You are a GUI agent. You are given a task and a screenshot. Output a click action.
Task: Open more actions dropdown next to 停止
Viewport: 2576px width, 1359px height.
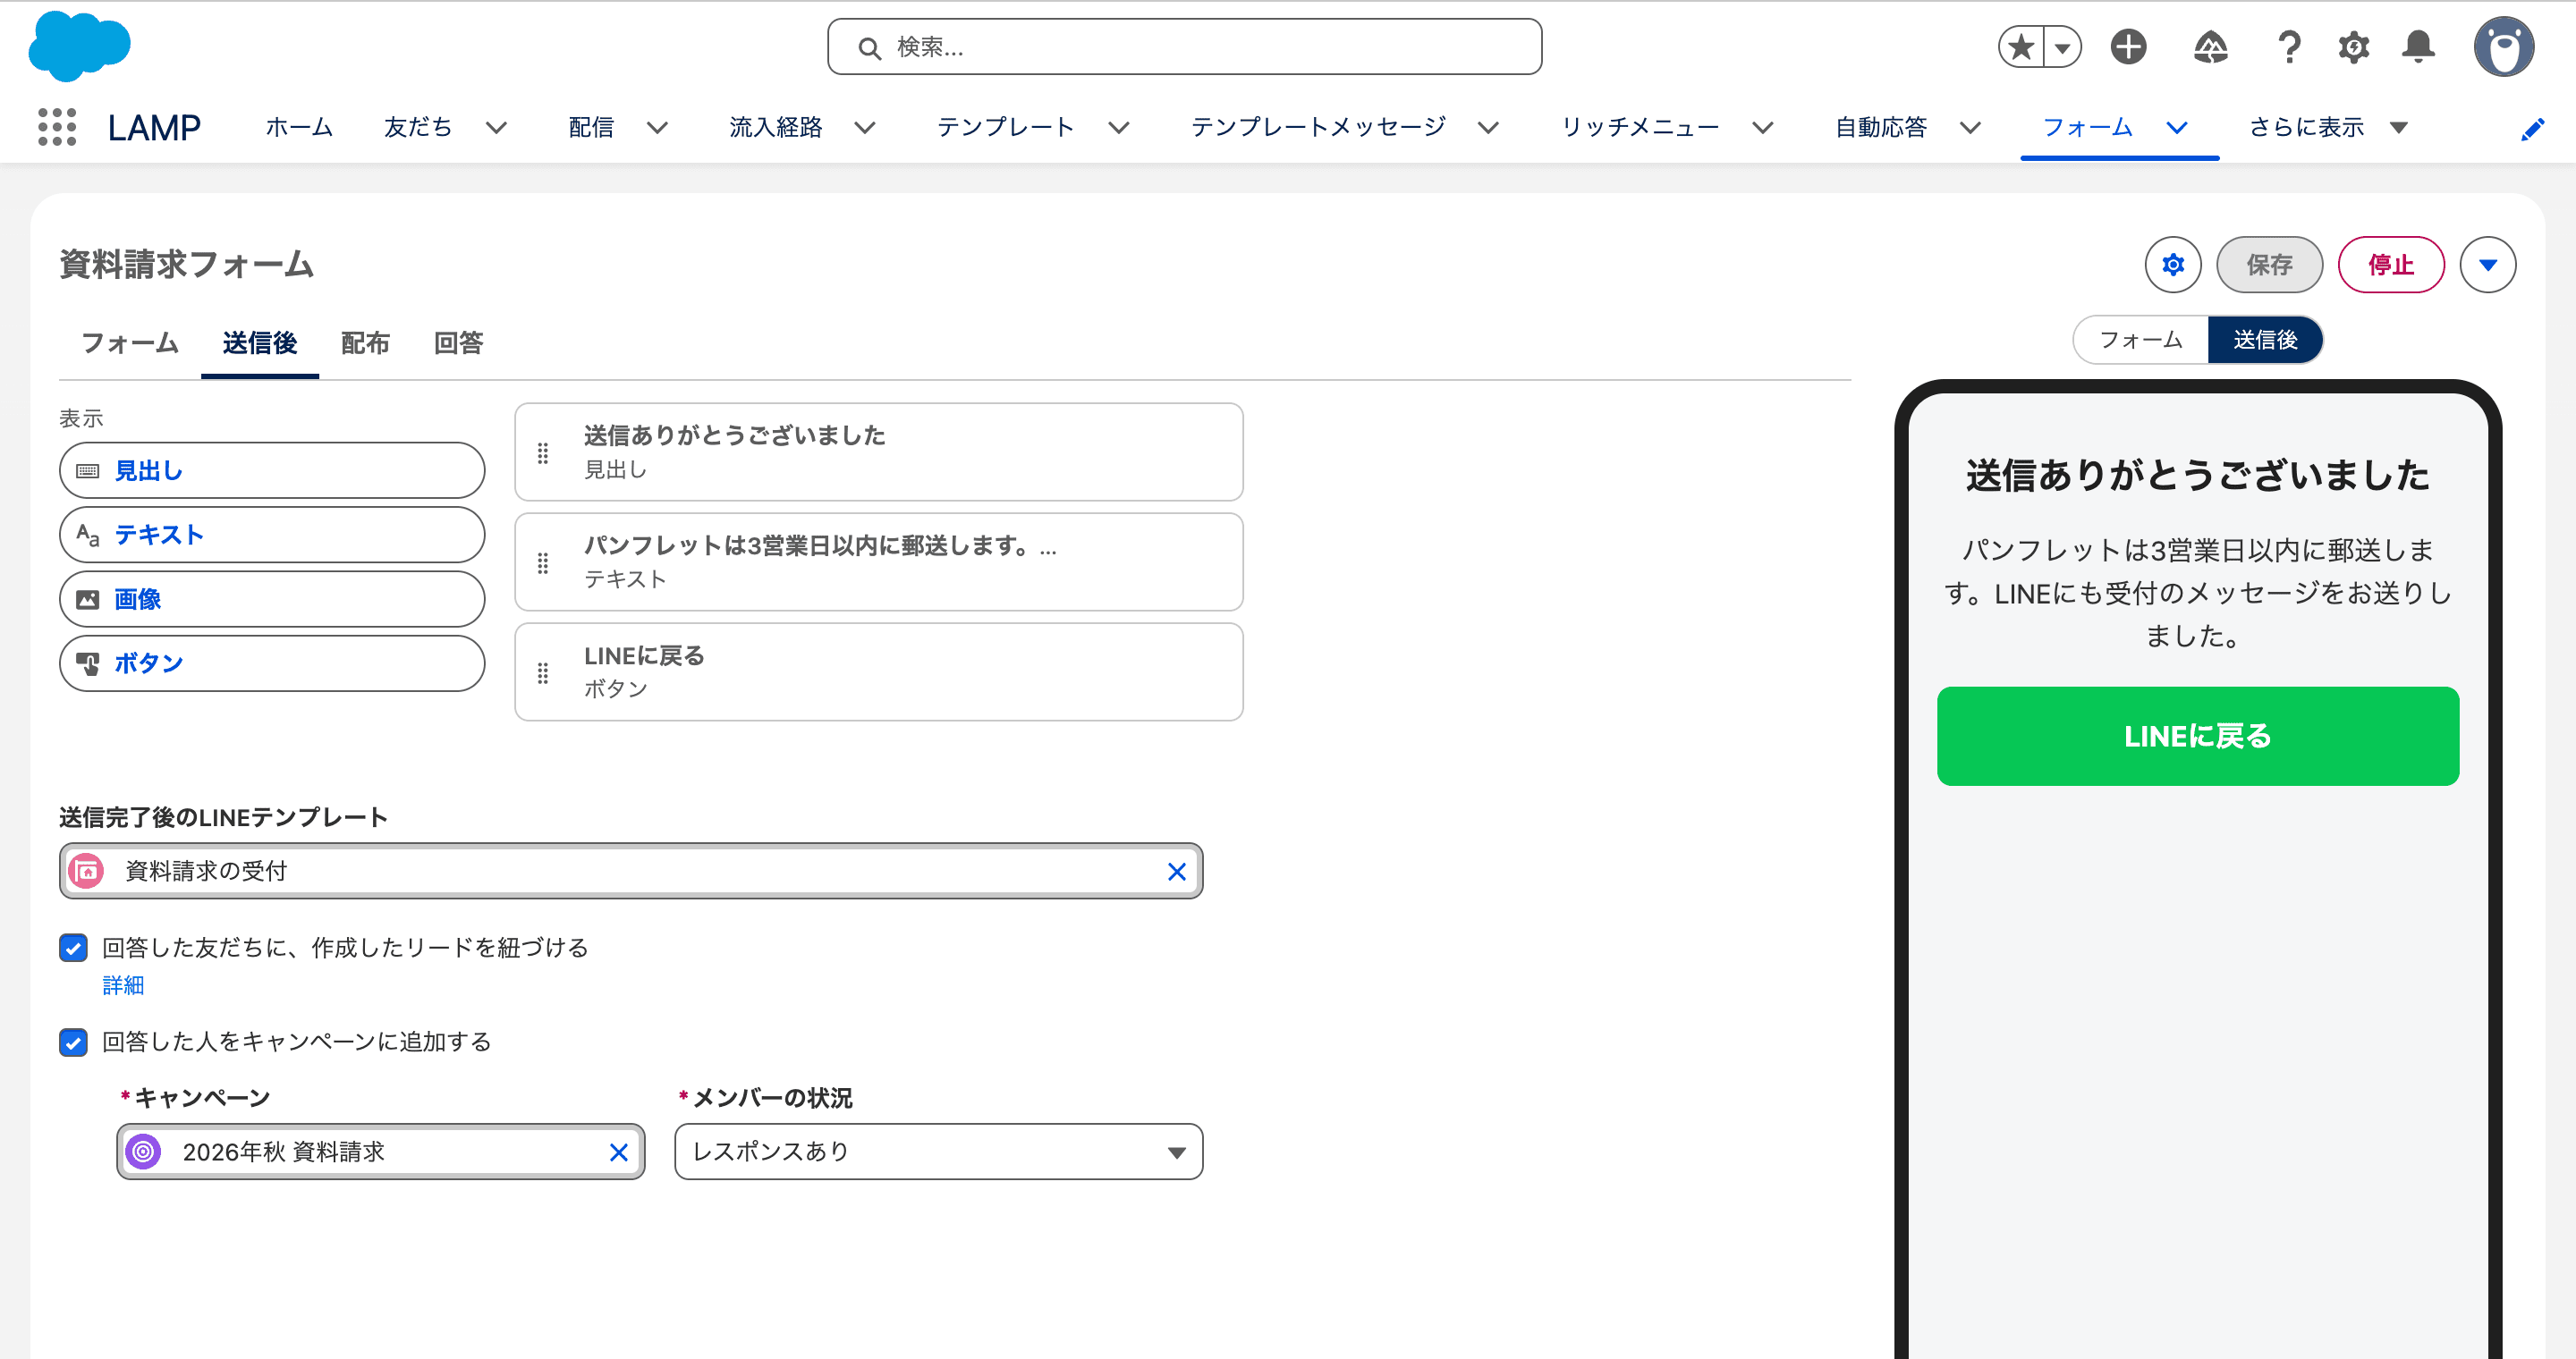[x=2488, y=265]
